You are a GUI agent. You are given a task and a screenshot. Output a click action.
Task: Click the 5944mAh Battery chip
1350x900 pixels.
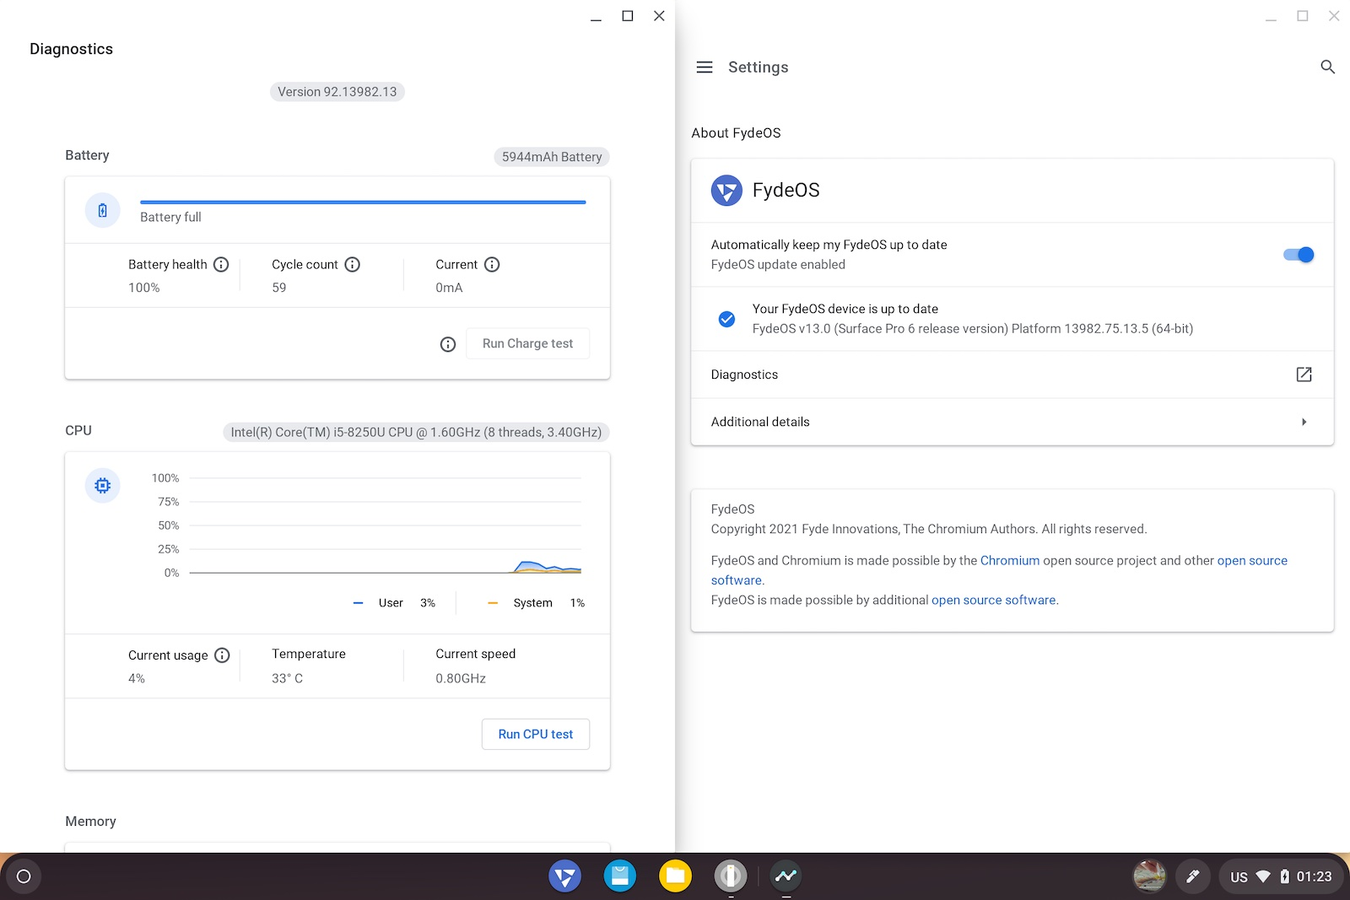click(552, 157)
